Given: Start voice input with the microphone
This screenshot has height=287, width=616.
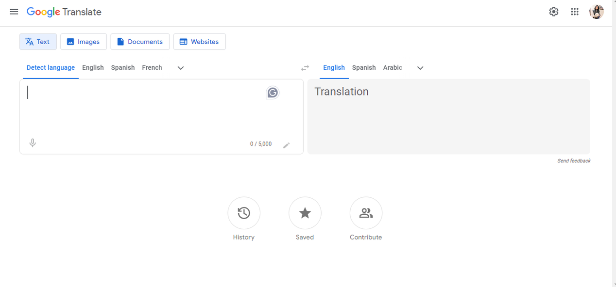Looking at the screenshot, I should coord(33,143).
